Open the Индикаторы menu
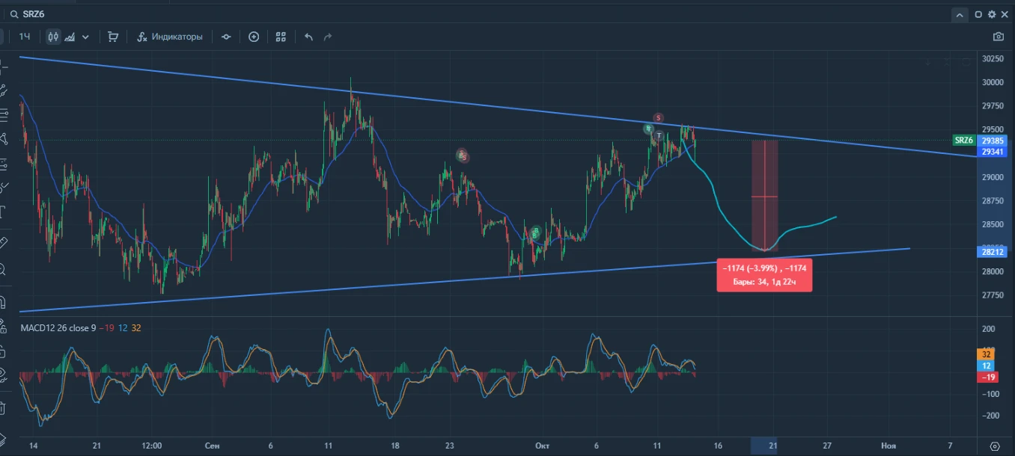This screenshot has width=1015, height=456. pyautogui.click(x=170, y=37)
